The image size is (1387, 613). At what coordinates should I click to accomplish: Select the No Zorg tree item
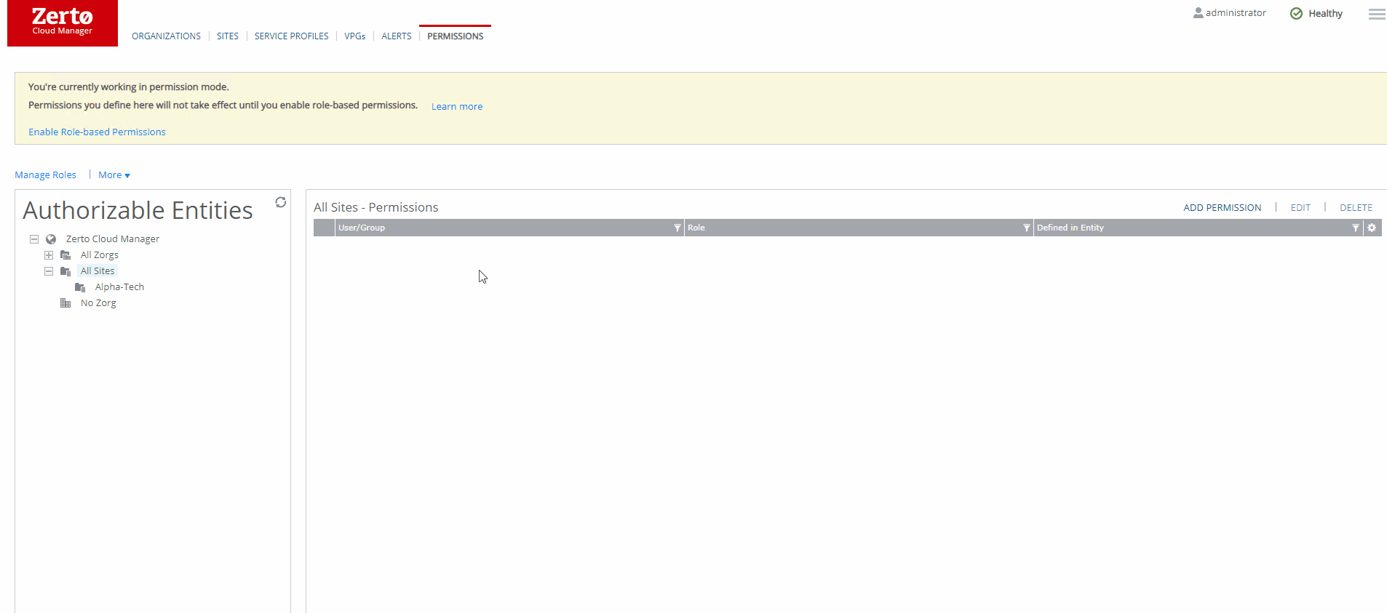point(98,303)
